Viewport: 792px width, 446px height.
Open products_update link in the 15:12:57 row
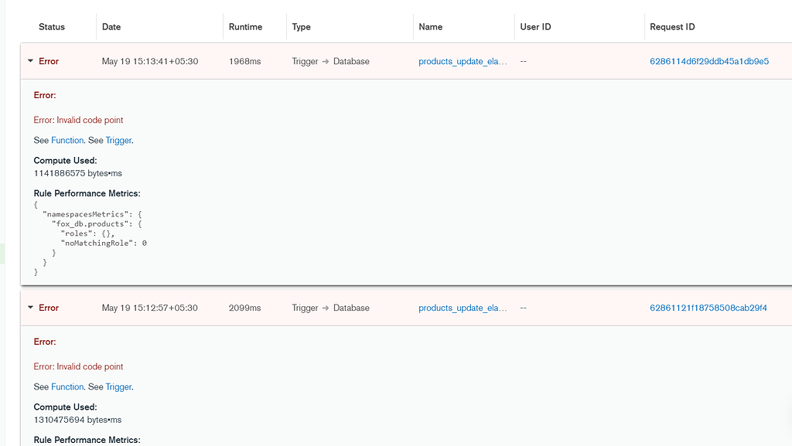click(463, 308)
